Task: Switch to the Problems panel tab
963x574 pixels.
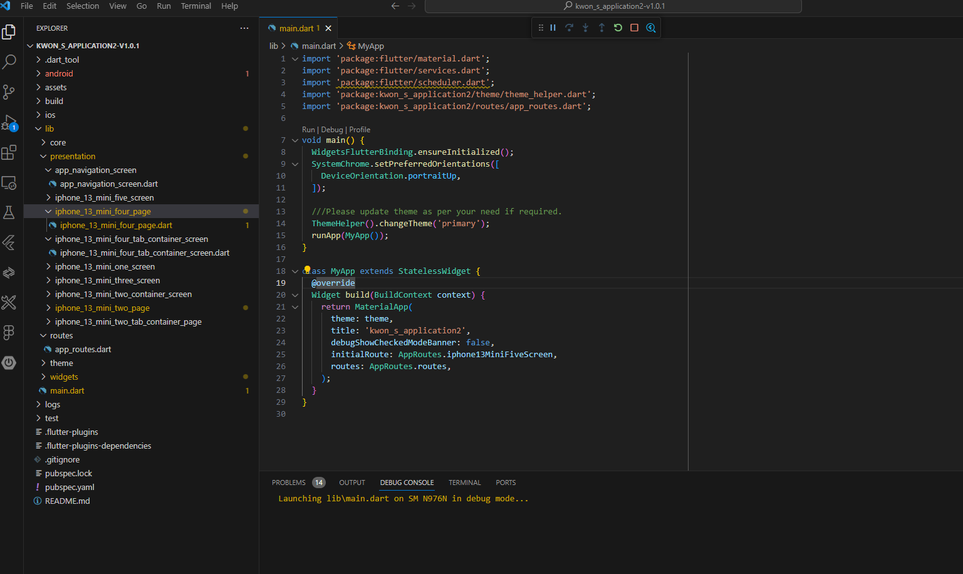Action: pos(289,483)
